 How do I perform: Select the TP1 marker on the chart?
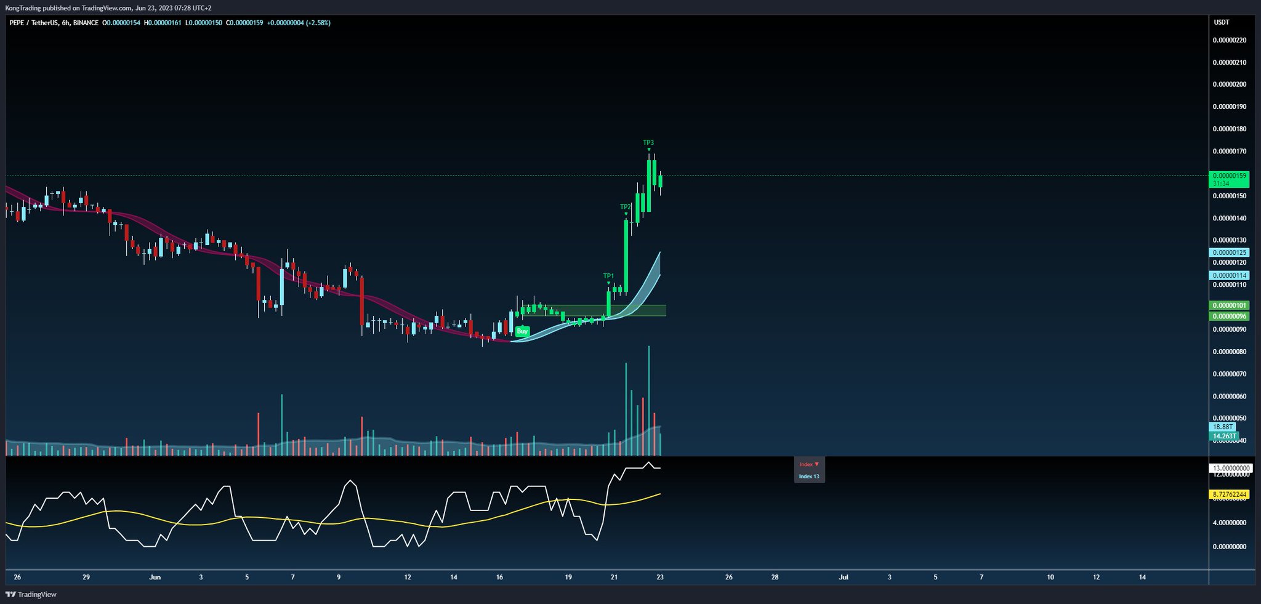tap(608, 276)
